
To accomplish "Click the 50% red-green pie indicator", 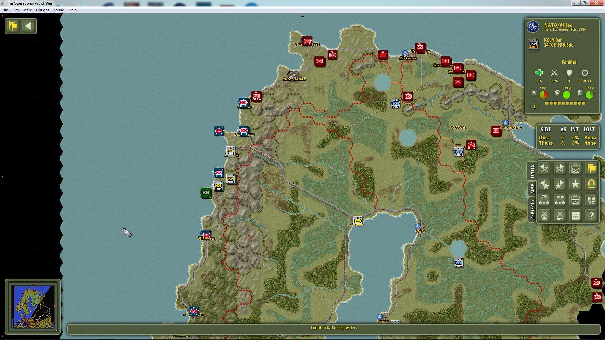I will 544,94.
